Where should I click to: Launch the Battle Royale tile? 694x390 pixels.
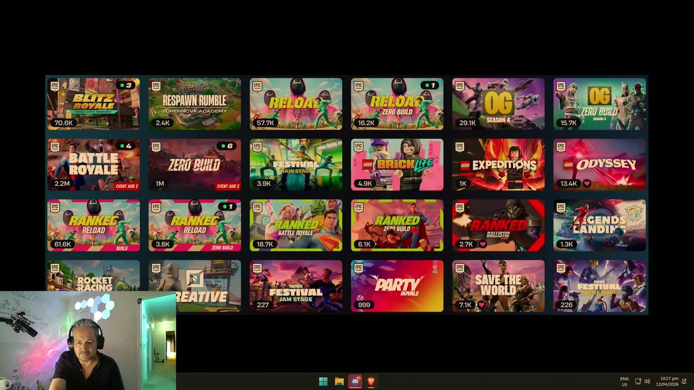click(x=93, y=165)
